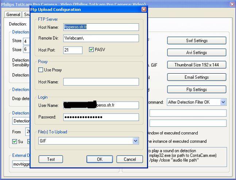Enable the Use Proxy checkbox
The width and height of the screenshot is (236, 180).
pyautogui.click(x=41, y=70)
